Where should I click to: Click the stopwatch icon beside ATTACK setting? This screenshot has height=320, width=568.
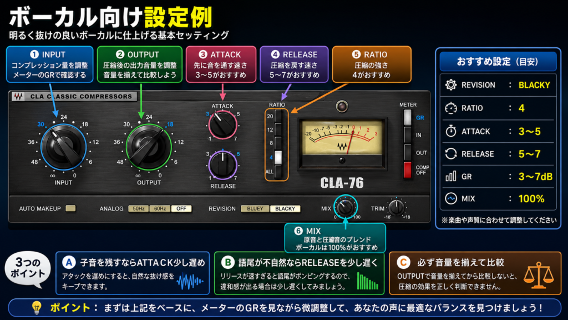(451, 131)
